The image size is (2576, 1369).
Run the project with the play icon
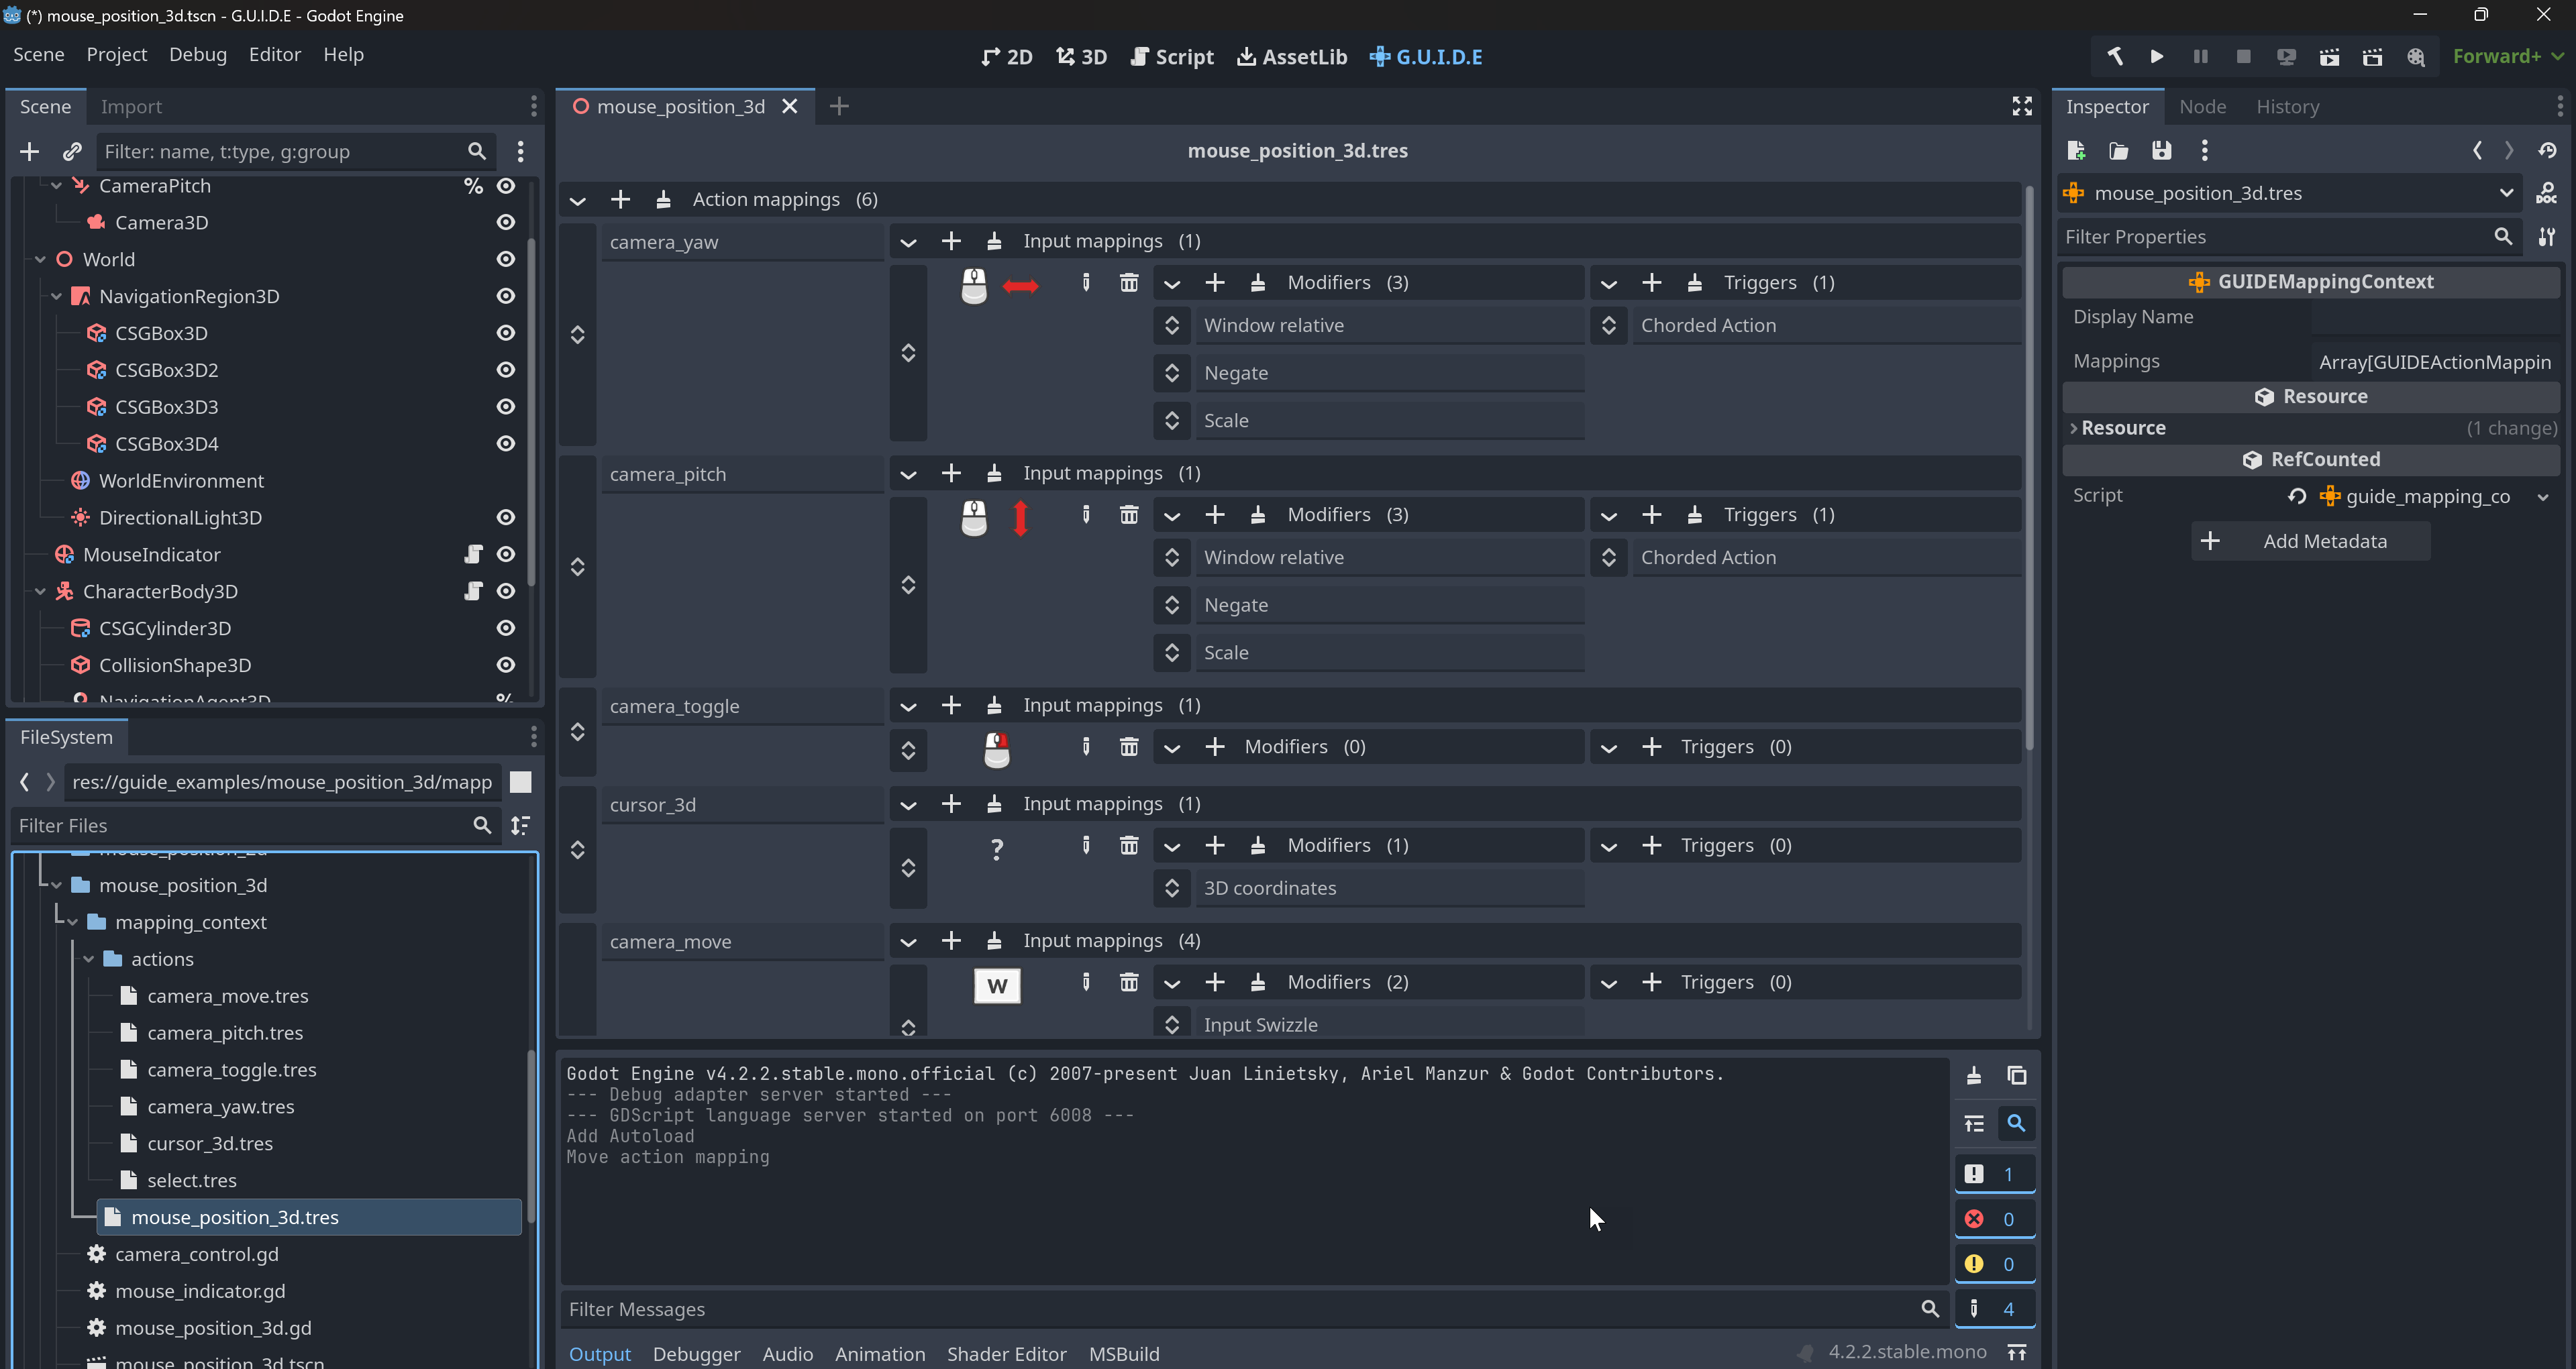click(2157, 57)
